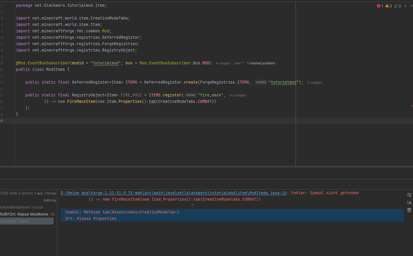Screen dimensions: 413x256
Task: Collapse the 'with 2 errors' build node
Action: [x=17, y=193]
